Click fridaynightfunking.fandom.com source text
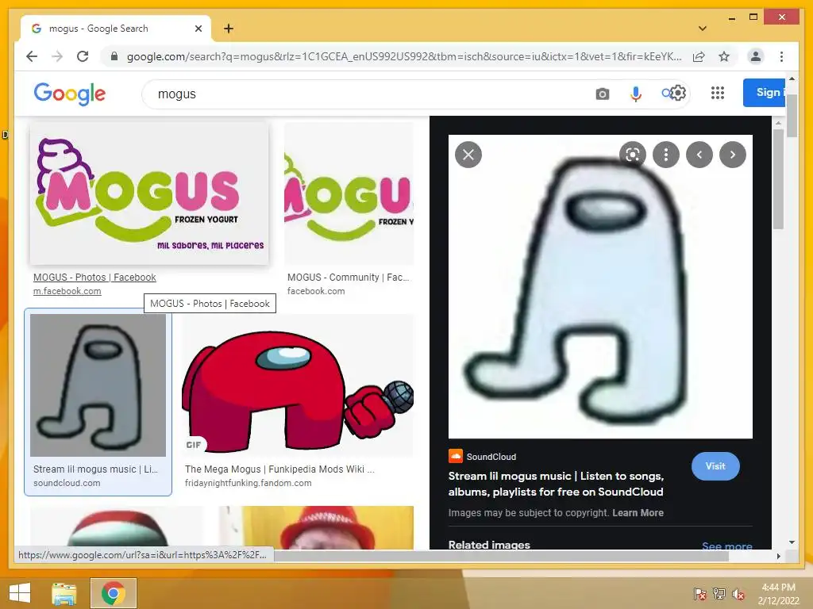 click(x=249, y=483)
